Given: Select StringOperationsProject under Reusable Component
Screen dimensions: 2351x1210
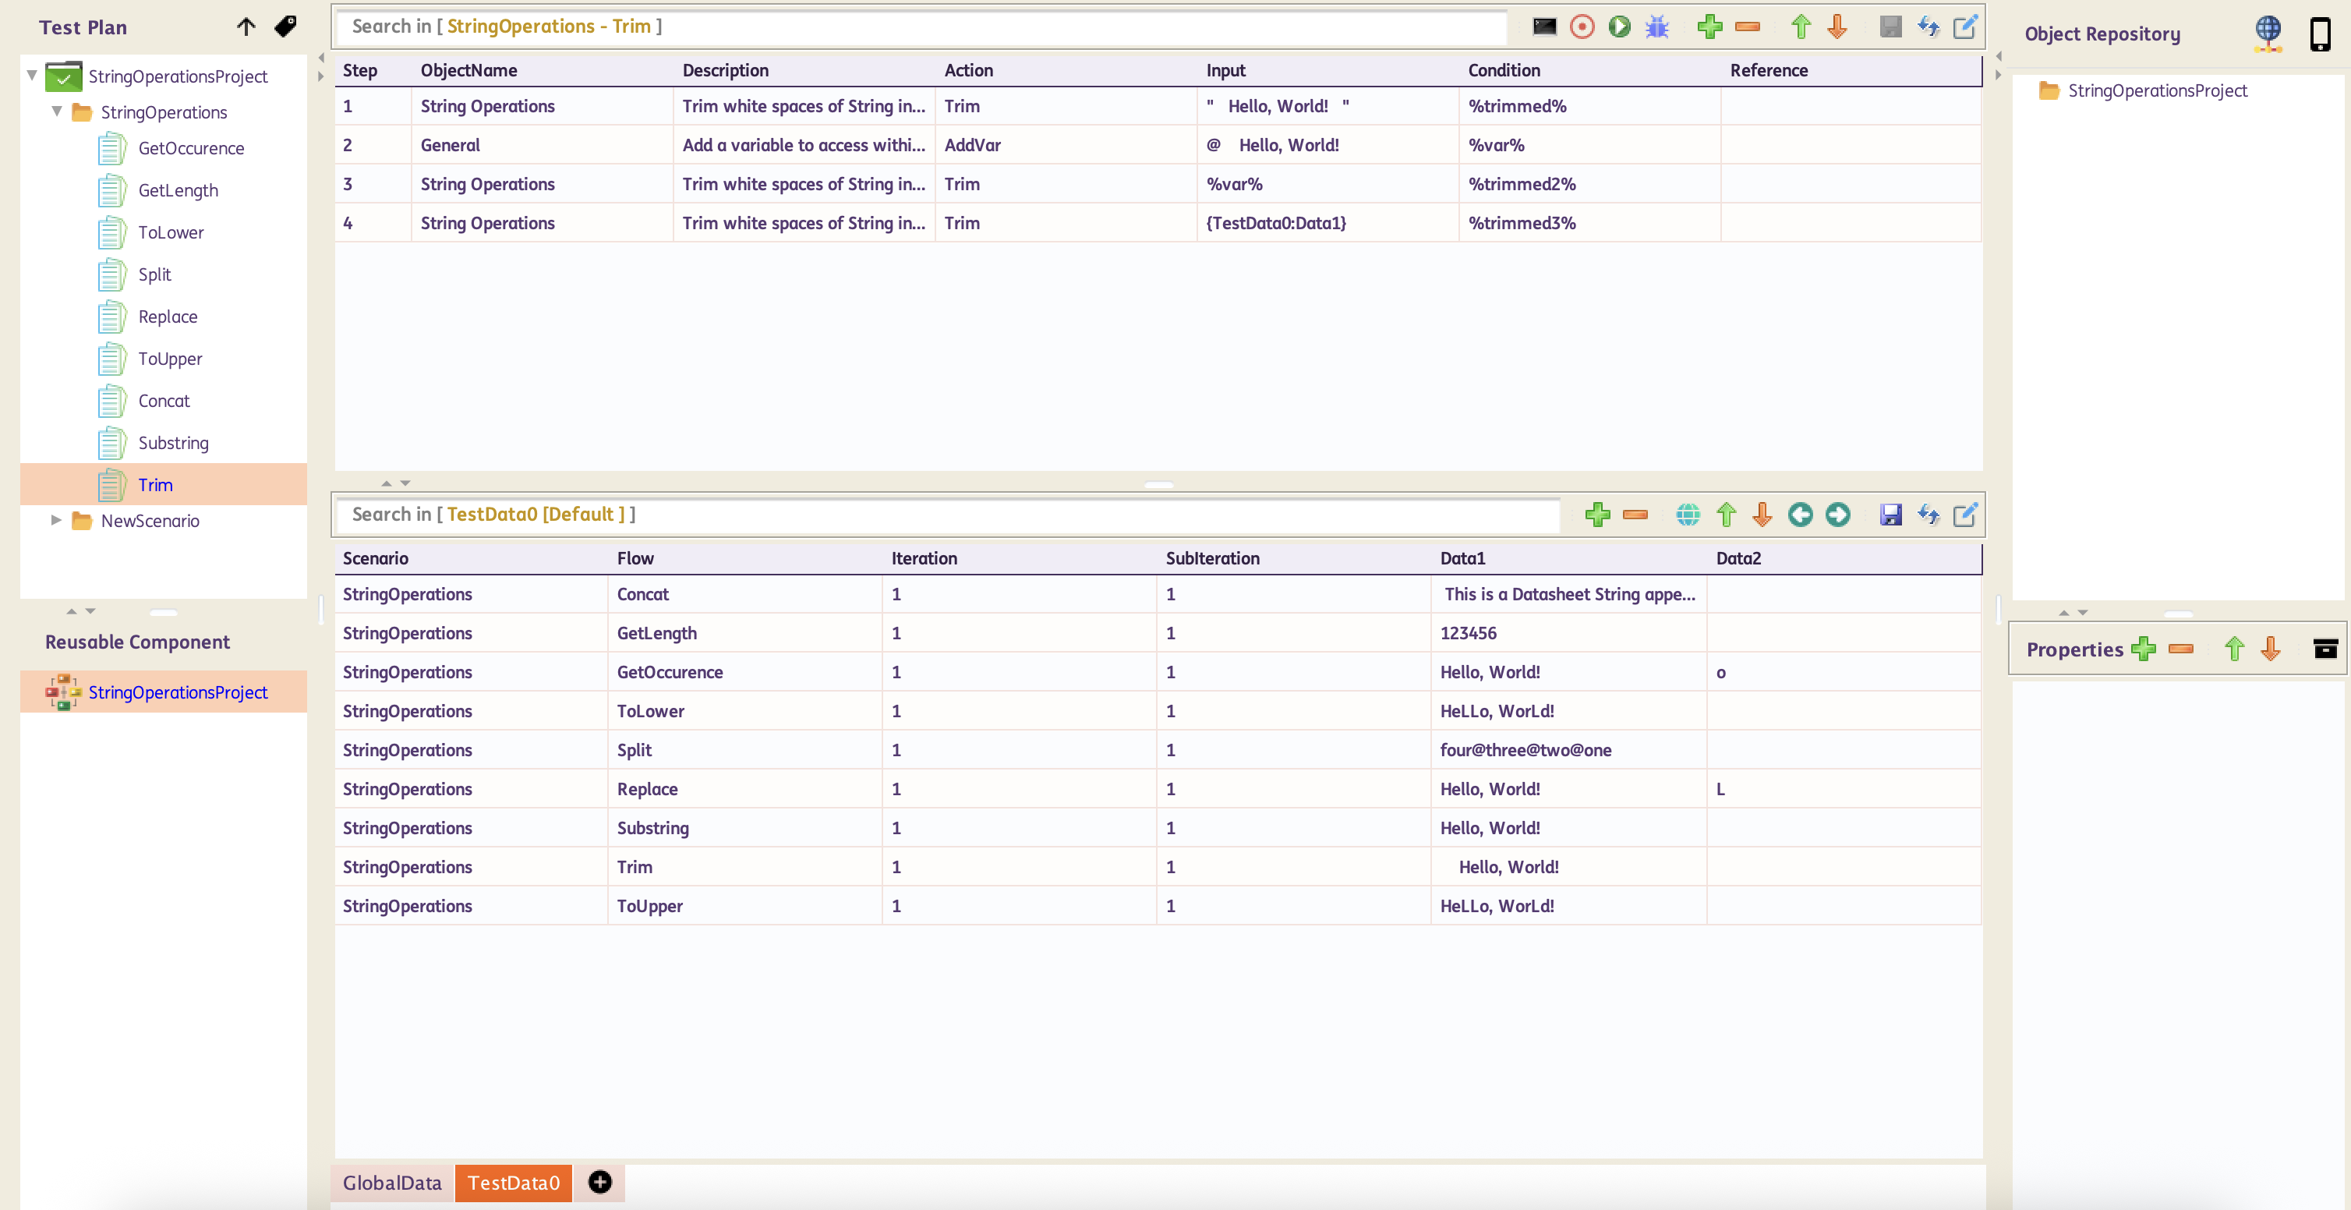Looking at the screenshot, I should (177, 692).
